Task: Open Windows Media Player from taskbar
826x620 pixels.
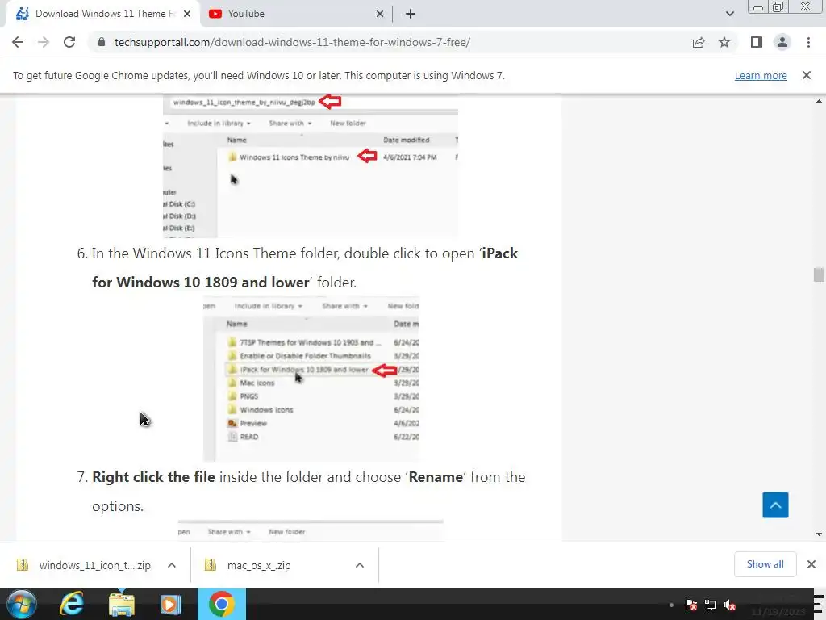Action: [x=171, y=604]
